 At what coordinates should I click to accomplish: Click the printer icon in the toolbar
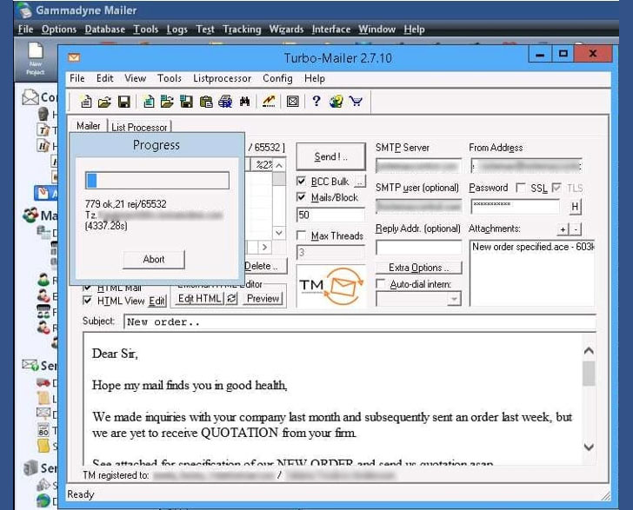[225, 102]
